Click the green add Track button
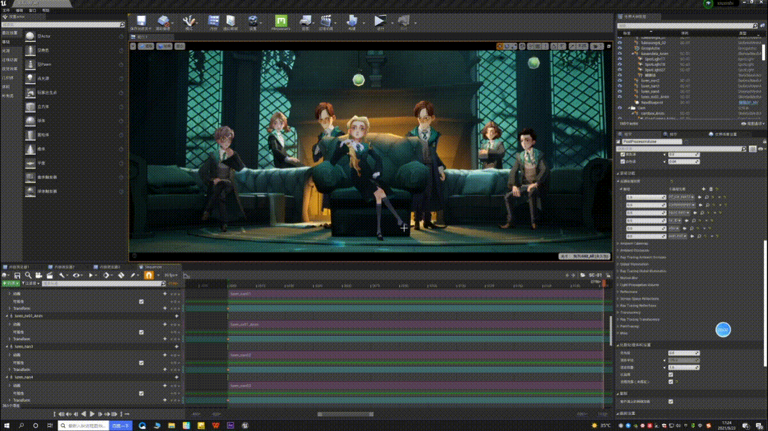Screen dimensions: 768x431 point(11,283)
